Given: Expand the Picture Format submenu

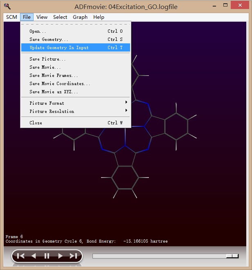Looking at the screenshot, I should (75, 103).
